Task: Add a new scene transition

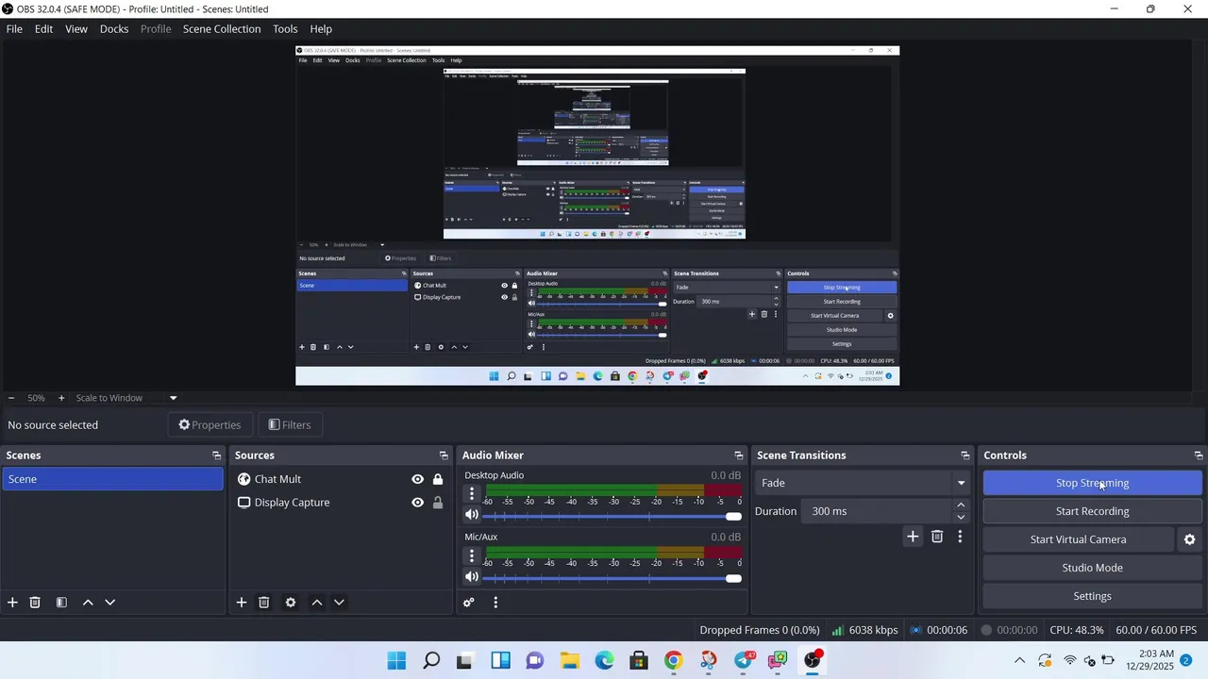Action: (913, 537)
